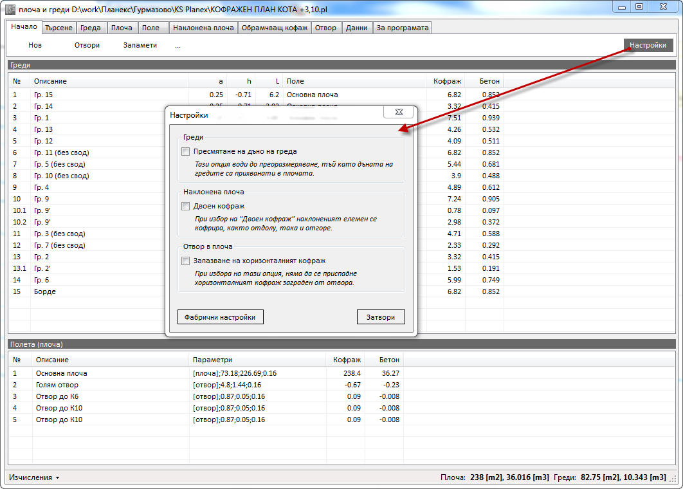Select the 'Борде' row in beams list
This screenshot has height=489, width=683.
(x=46, y=291)
